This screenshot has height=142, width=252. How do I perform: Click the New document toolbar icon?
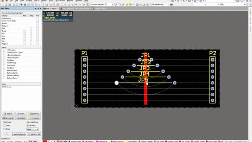(3, 5)
